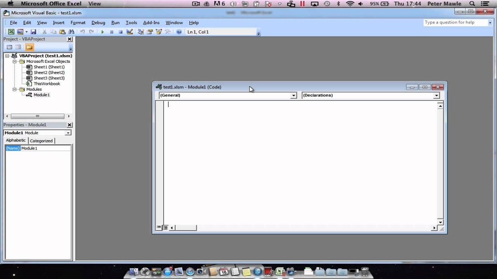This screenshot has height=279, width=497.
Task: Select Sheet1 (Sheet1) in project tree
Action: (x=49, y=67)
